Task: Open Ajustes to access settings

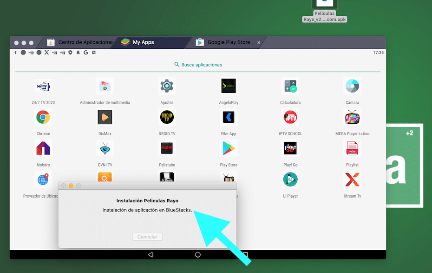Action: click(167, 86)
